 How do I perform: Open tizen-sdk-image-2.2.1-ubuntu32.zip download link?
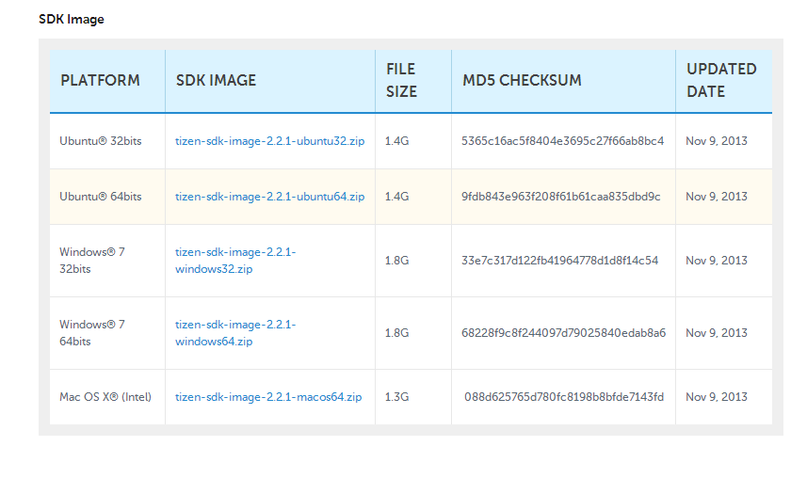[x=269, y=141]
